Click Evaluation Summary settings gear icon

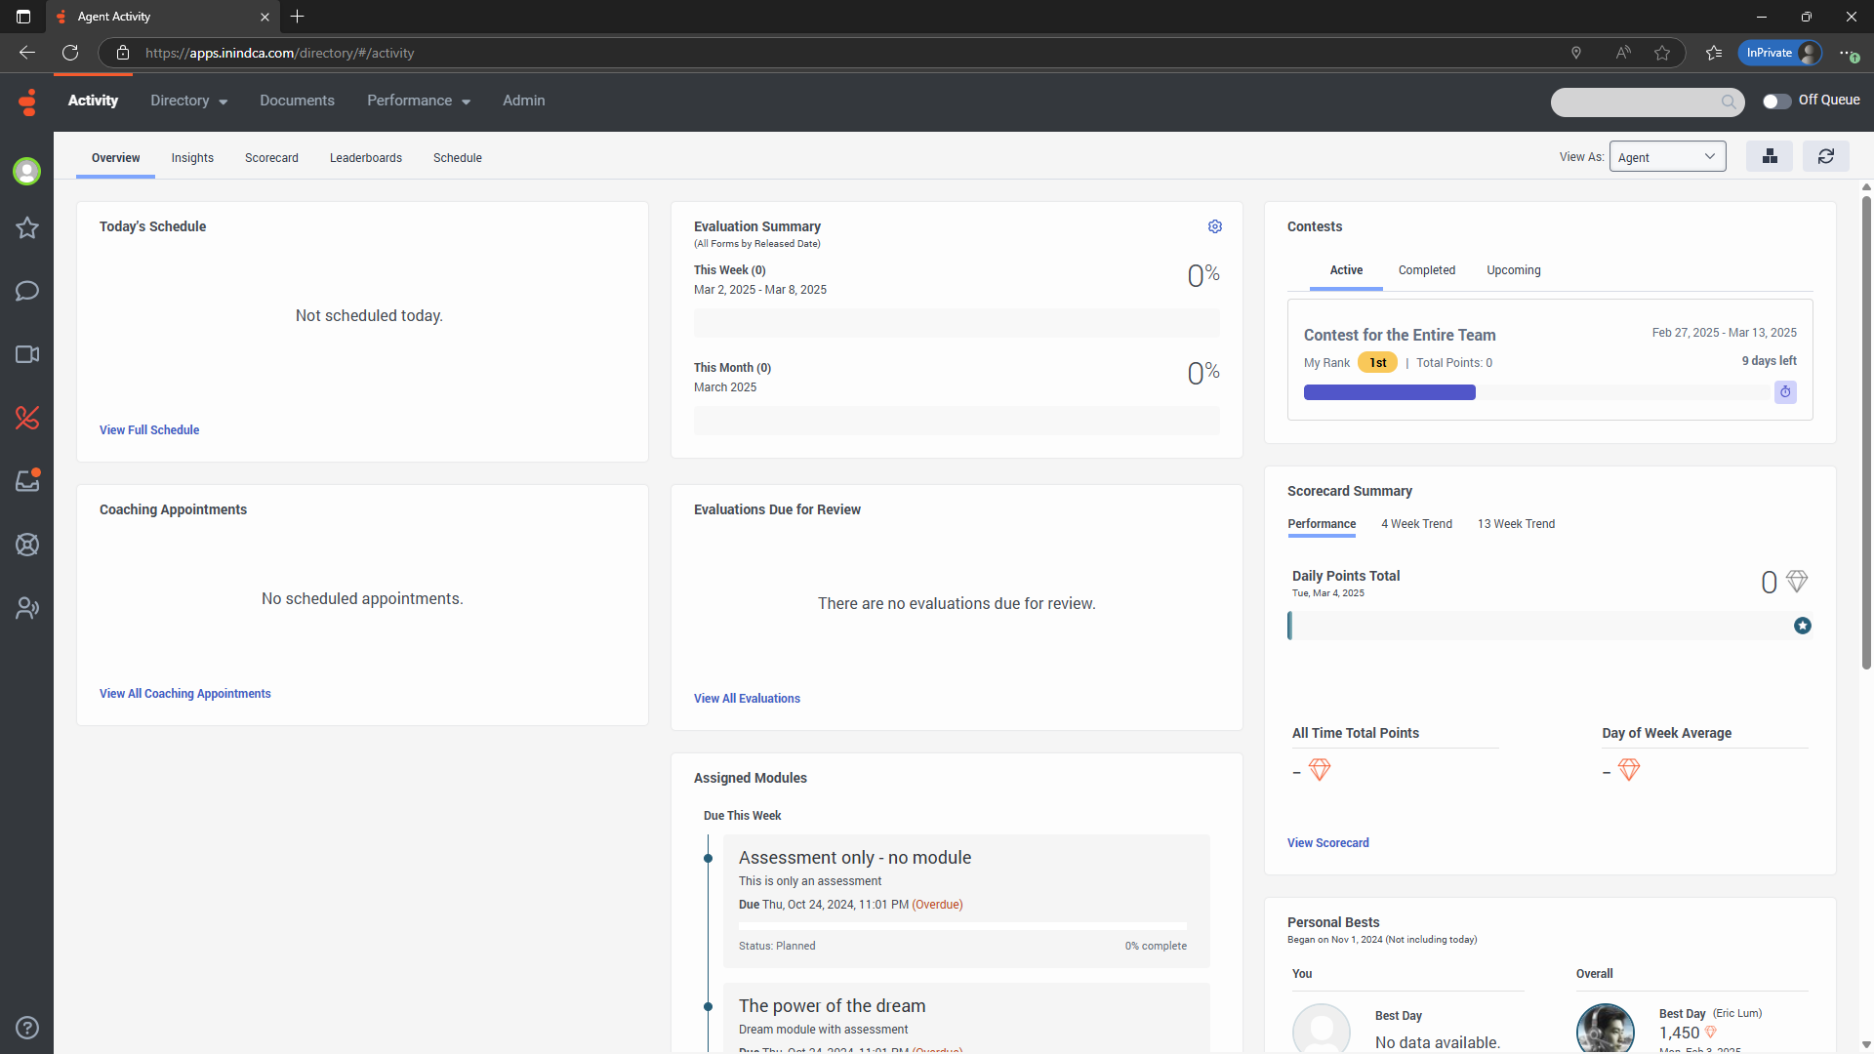pos(1215,226)
